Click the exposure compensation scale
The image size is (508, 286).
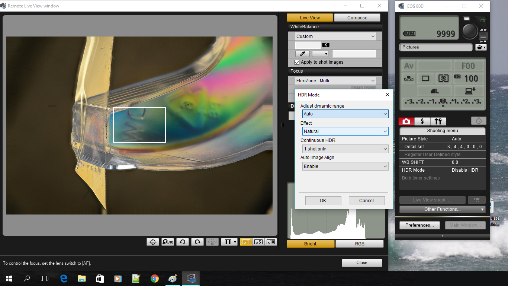442,101
